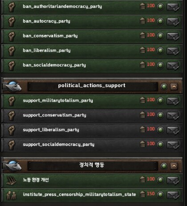The width and height of the screenshot is (187, 206).
Task: Select the 노동 환경 개선 decision
Action: pos(92,180)
